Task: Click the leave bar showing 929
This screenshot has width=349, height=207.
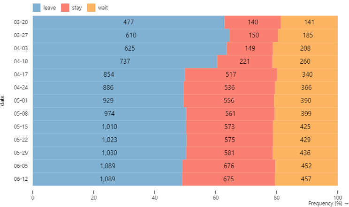Action: 108,101
